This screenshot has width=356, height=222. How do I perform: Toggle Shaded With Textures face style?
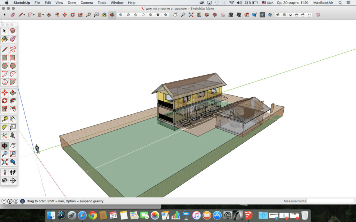click(x=158, y=15)
